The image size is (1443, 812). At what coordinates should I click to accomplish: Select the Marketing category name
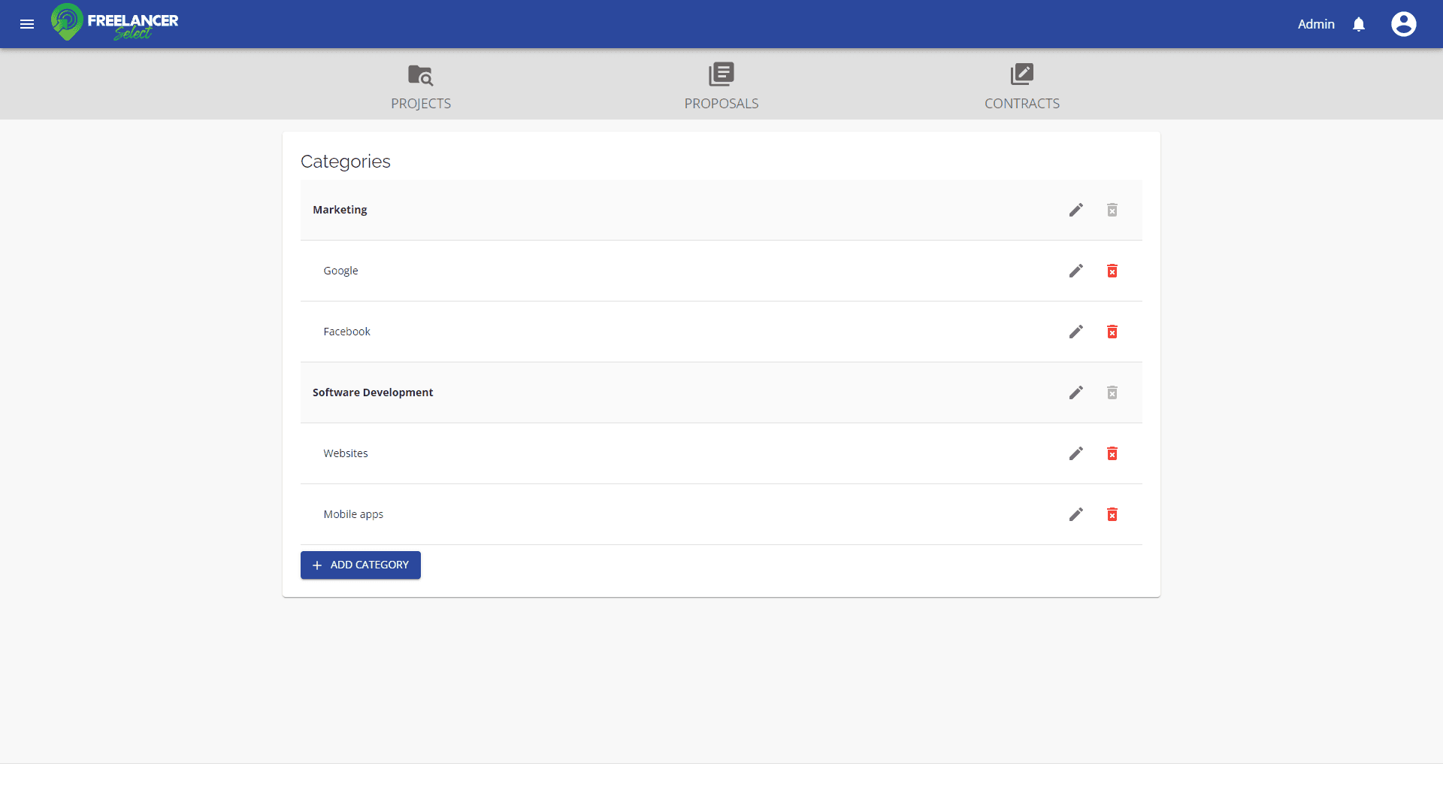point(340,210)
